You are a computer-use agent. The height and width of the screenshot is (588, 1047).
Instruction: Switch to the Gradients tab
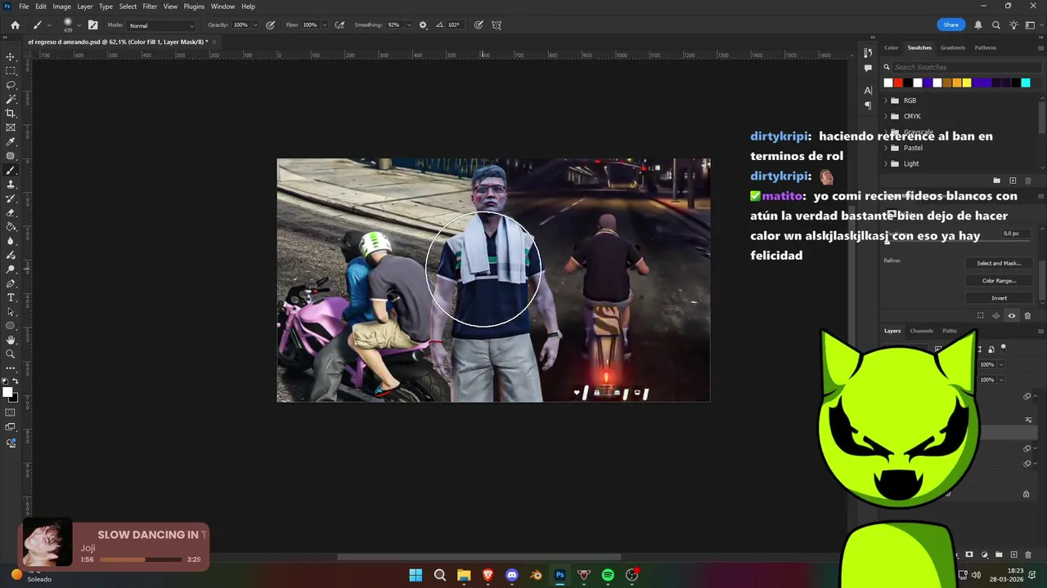pos(952,47)
